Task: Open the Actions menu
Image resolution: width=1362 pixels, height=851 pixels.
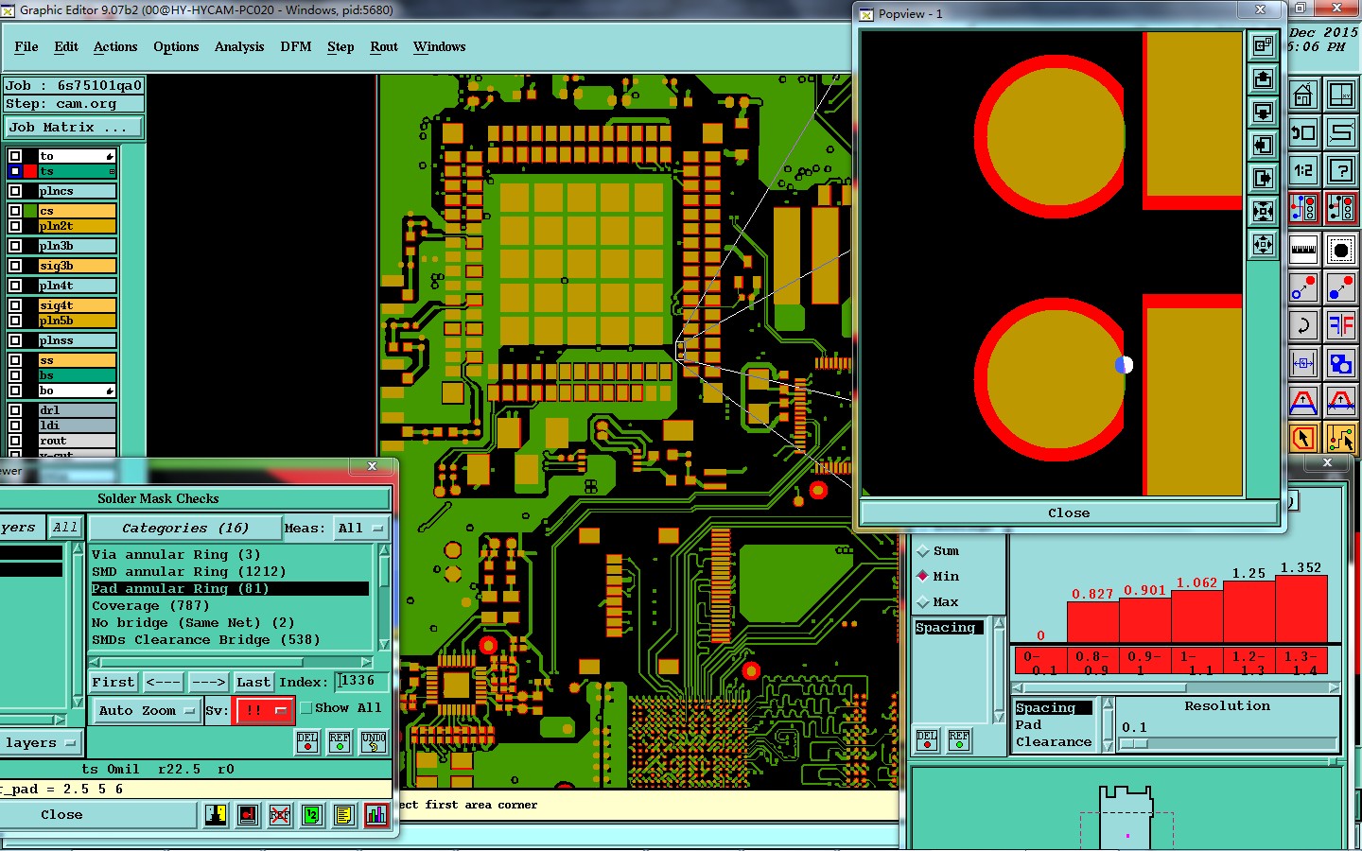Action: 115,46
